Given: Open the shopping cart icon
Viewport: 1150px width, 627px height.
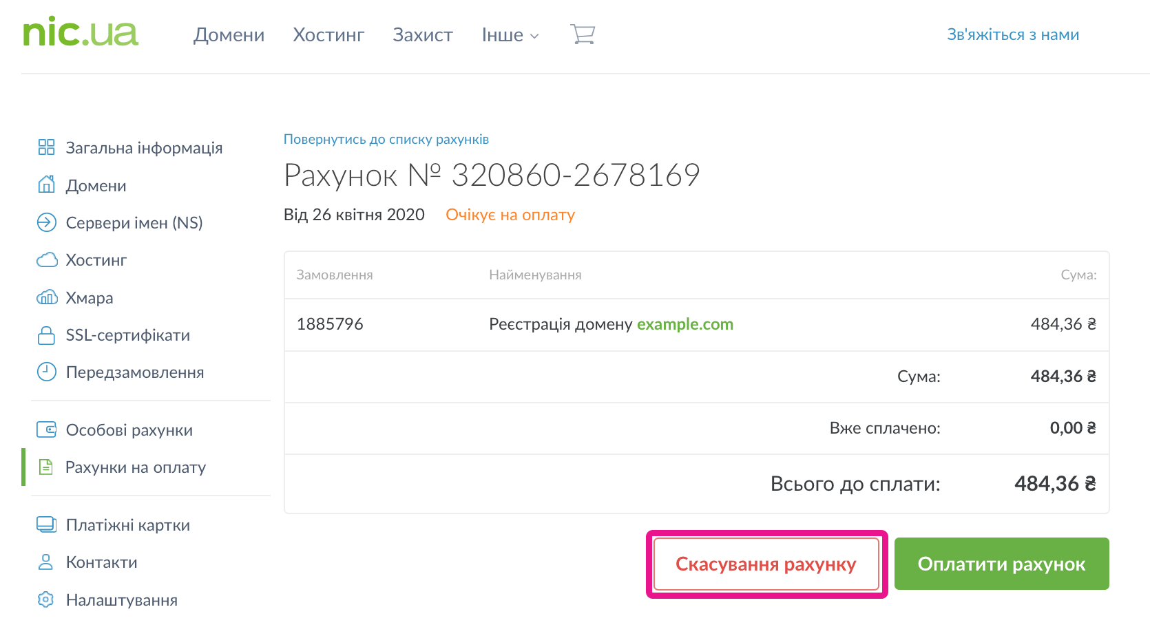Looking at the screenshot, I should click(x=583, y=34).
